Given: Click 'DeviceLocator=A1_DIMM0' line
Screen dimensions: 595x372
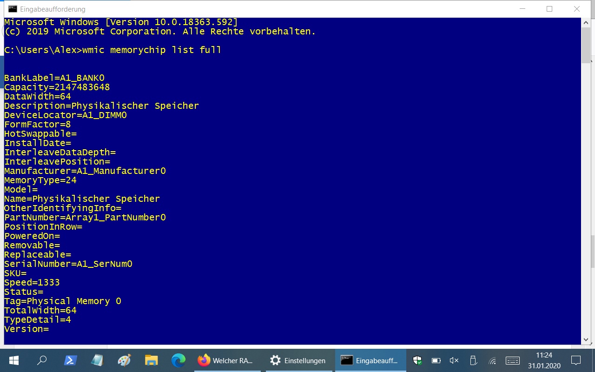Looking at the screenshot, I should coord(66,115).
